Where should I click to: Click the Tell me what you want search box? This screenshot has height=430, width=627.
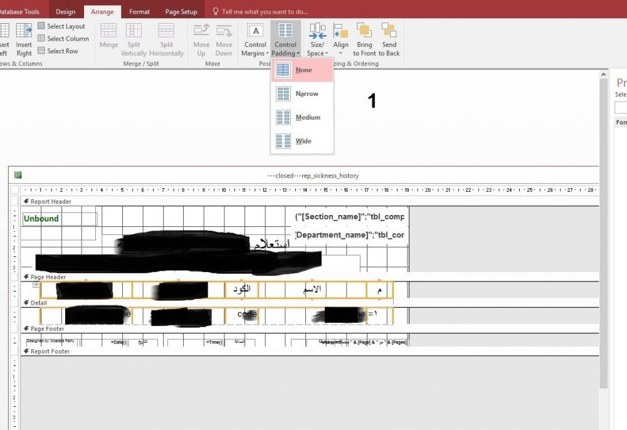(265, 11)
